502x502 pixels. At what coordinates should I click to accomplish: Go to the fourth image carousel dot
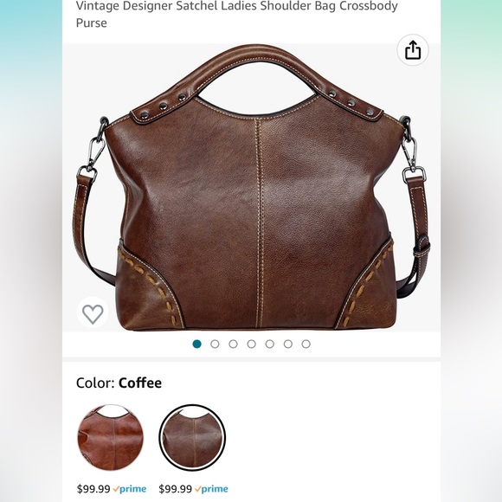click(251, 344)
